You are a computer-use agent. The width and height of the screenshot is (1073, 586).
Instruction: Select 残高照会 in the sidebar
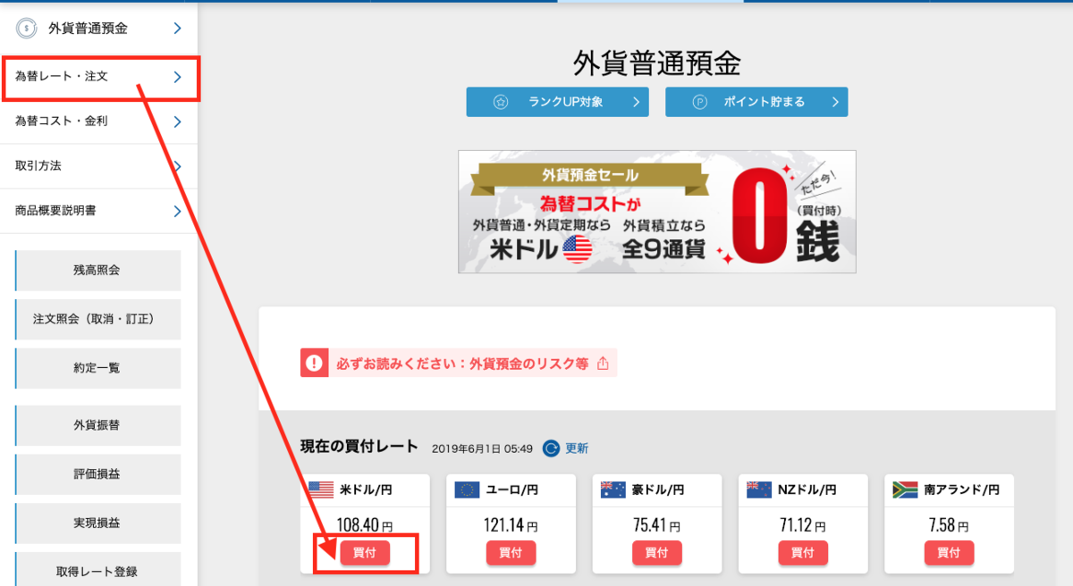pyautogui.click(x=97, y=270)
